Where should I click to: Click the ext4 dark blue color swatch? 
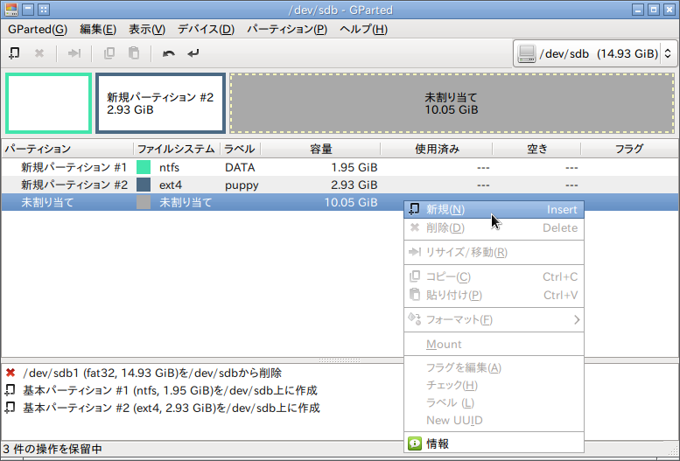pos(144,185)
